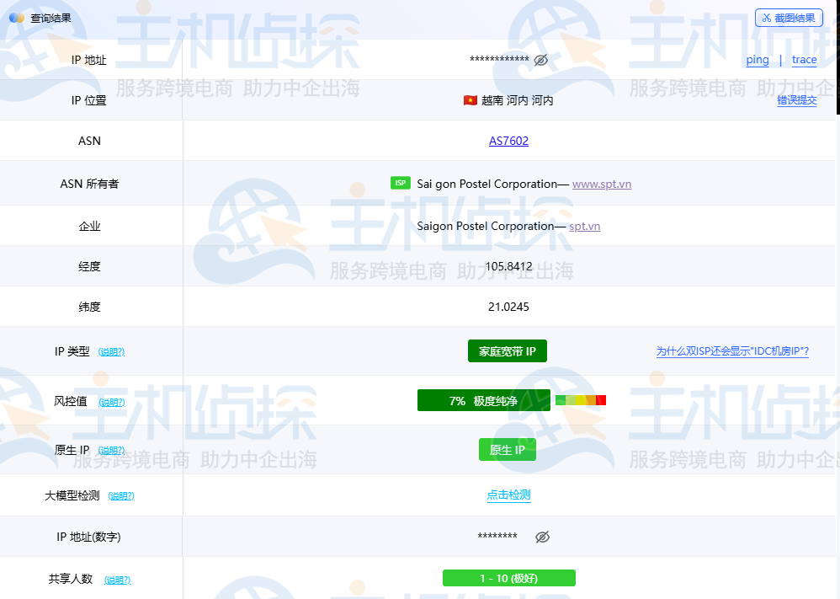Screen dimensions: 840x599
Task: Select Sai gon Postel Corporation ASN owner text
Action: (x=486, y=184)
